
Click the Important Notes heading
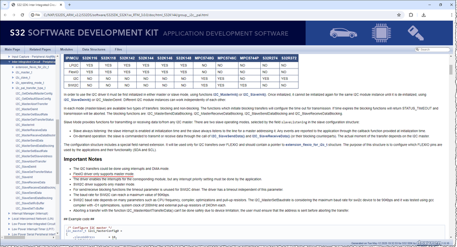tap(83, 159)
